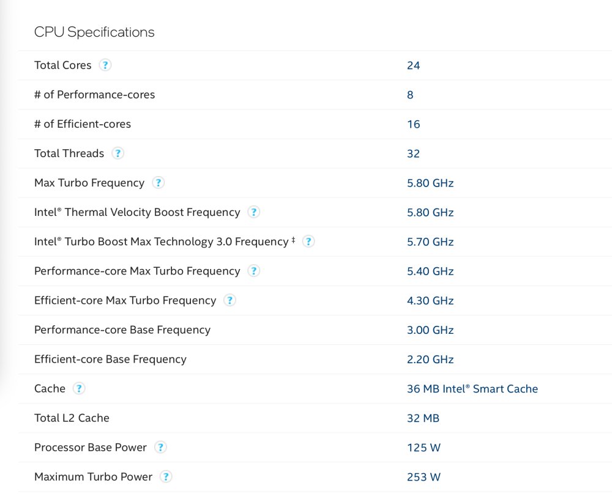Open help tooltip for Total Threads
This screenshot has width=612, height=502.
pos(118,153)
